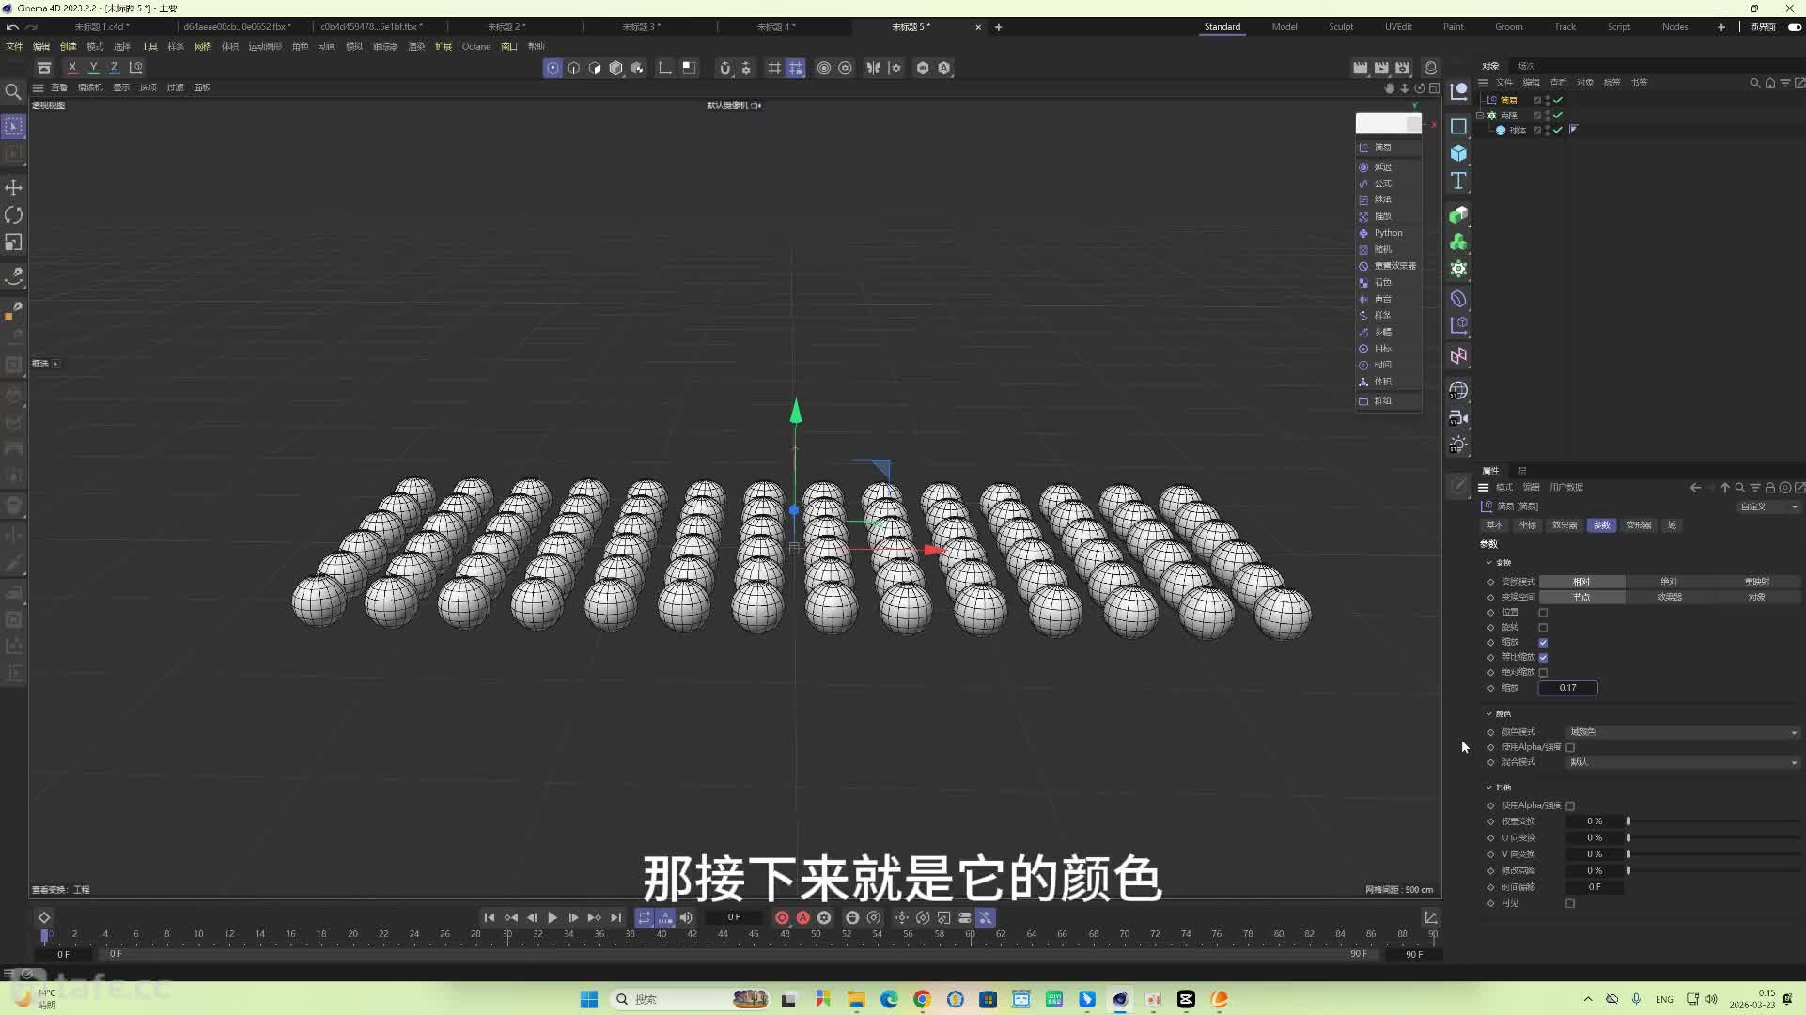This screenshot has width=1806, height=1015.
Task: Collapse the 克隆 cloner tree node
Action: (1480, 116)
